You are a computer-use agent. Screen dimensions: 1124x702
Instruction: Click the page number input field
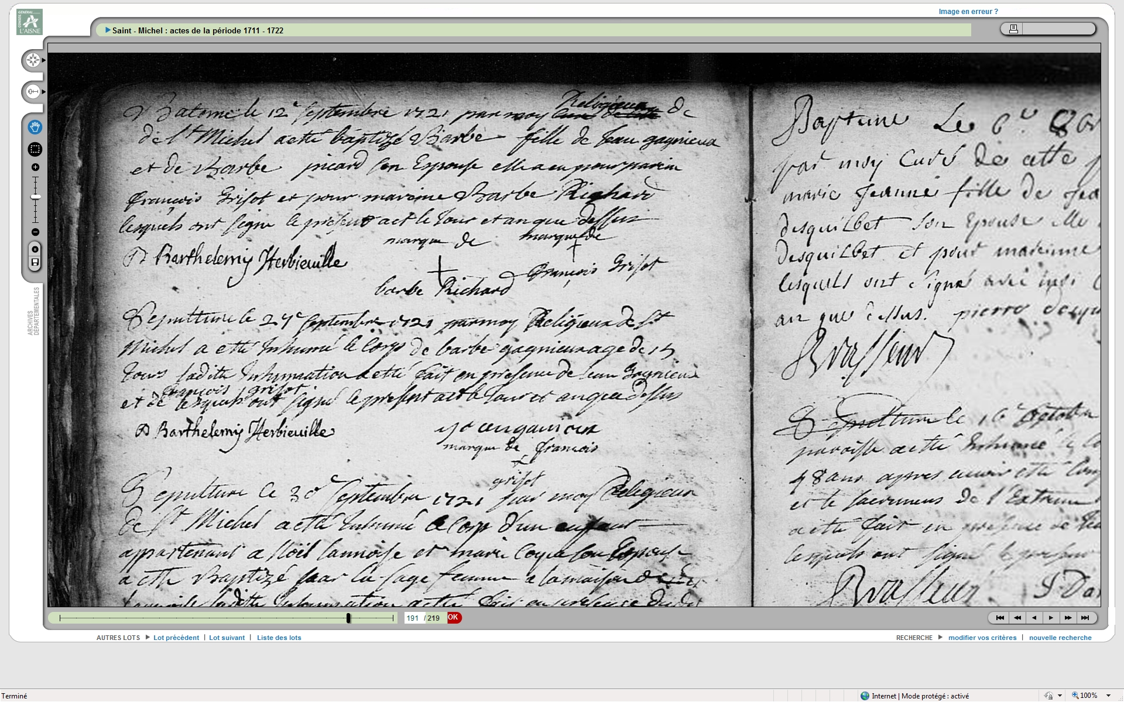[413, 618]
